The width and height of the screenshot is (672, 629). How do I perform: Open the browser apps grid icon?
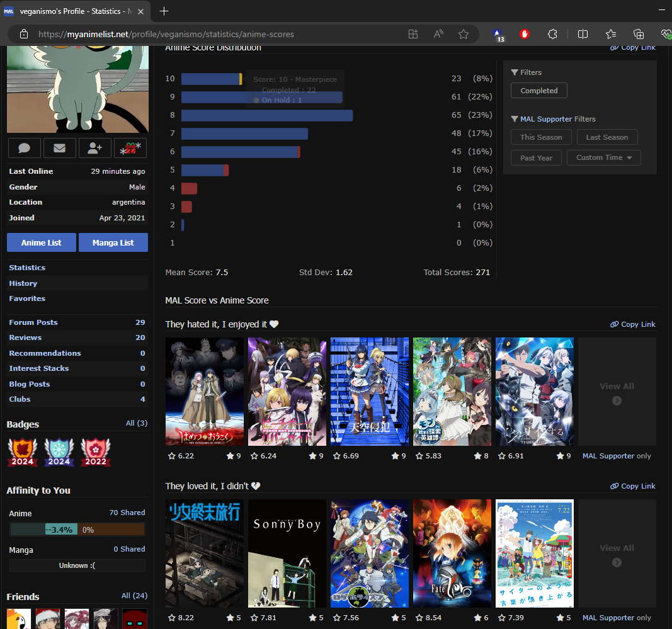tap(413, 34)
